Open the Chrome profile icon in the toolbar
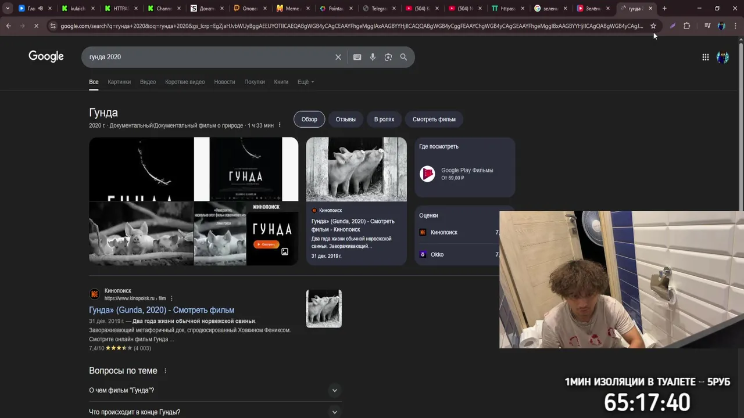744x418 pixels. tap(721, 26)
